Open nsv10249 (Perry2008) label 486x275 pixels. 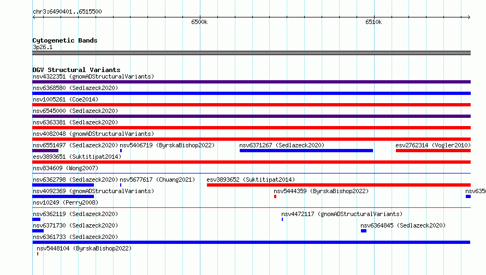click(x=66, y=202)
